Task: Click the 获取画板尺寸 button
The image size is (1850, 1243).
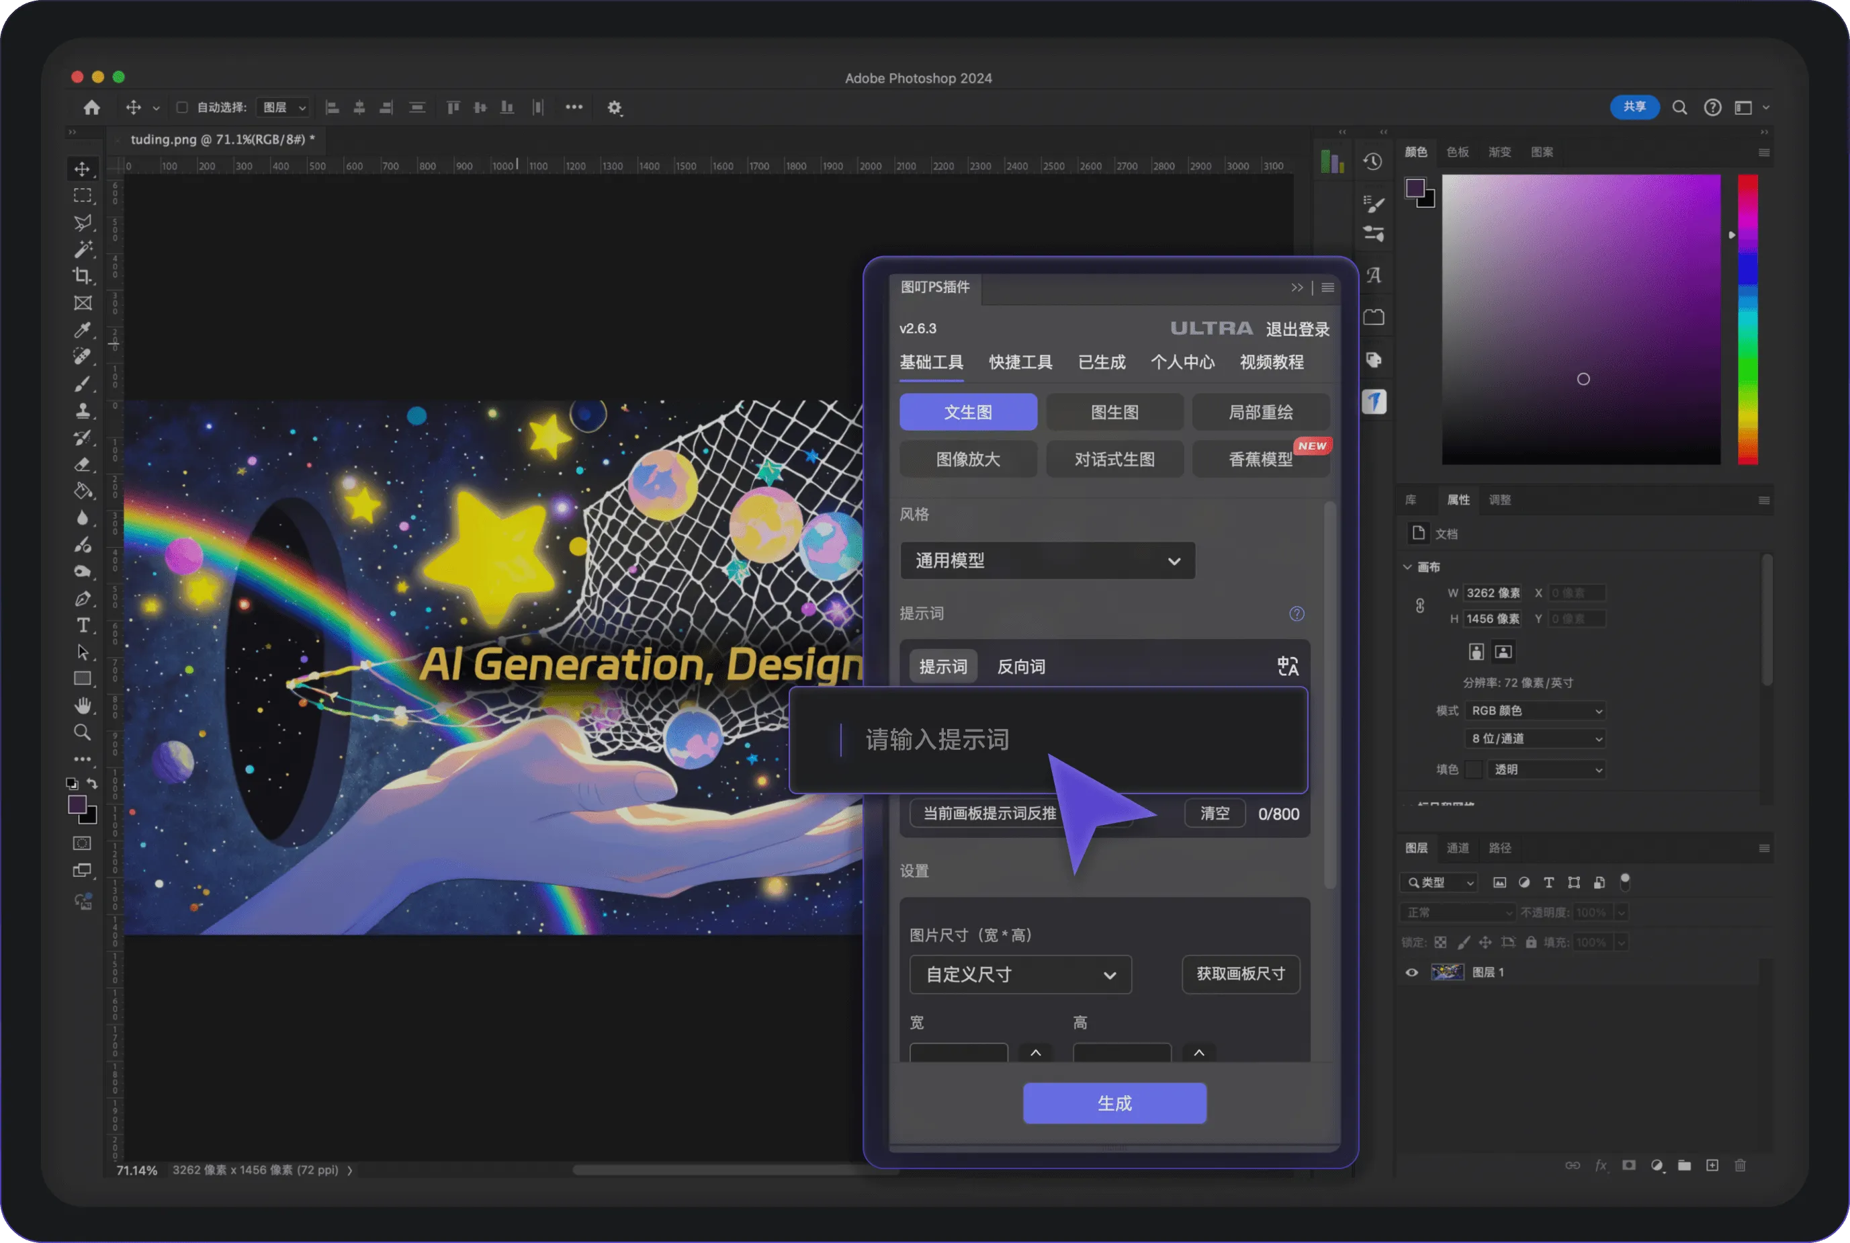Action: coord(1241,974)
